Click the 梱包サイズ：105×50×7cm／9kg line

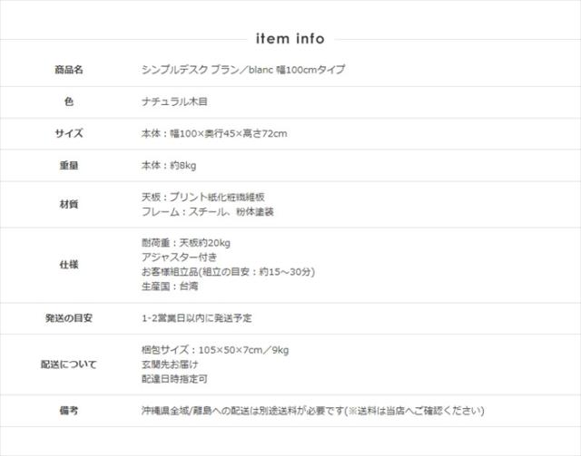click(214, 349)
